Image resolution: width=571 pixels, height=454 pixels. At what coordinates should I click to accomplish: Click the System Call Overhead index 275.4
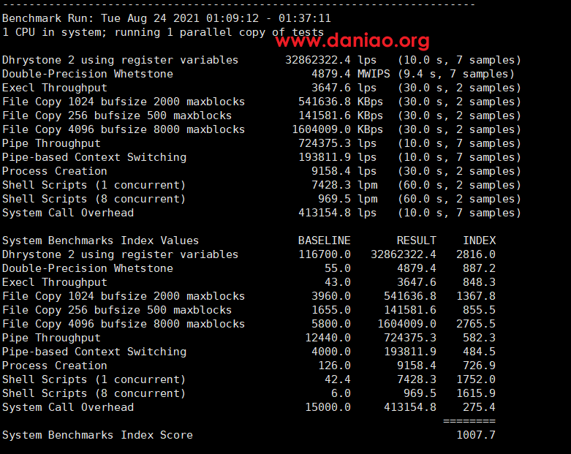479,407
